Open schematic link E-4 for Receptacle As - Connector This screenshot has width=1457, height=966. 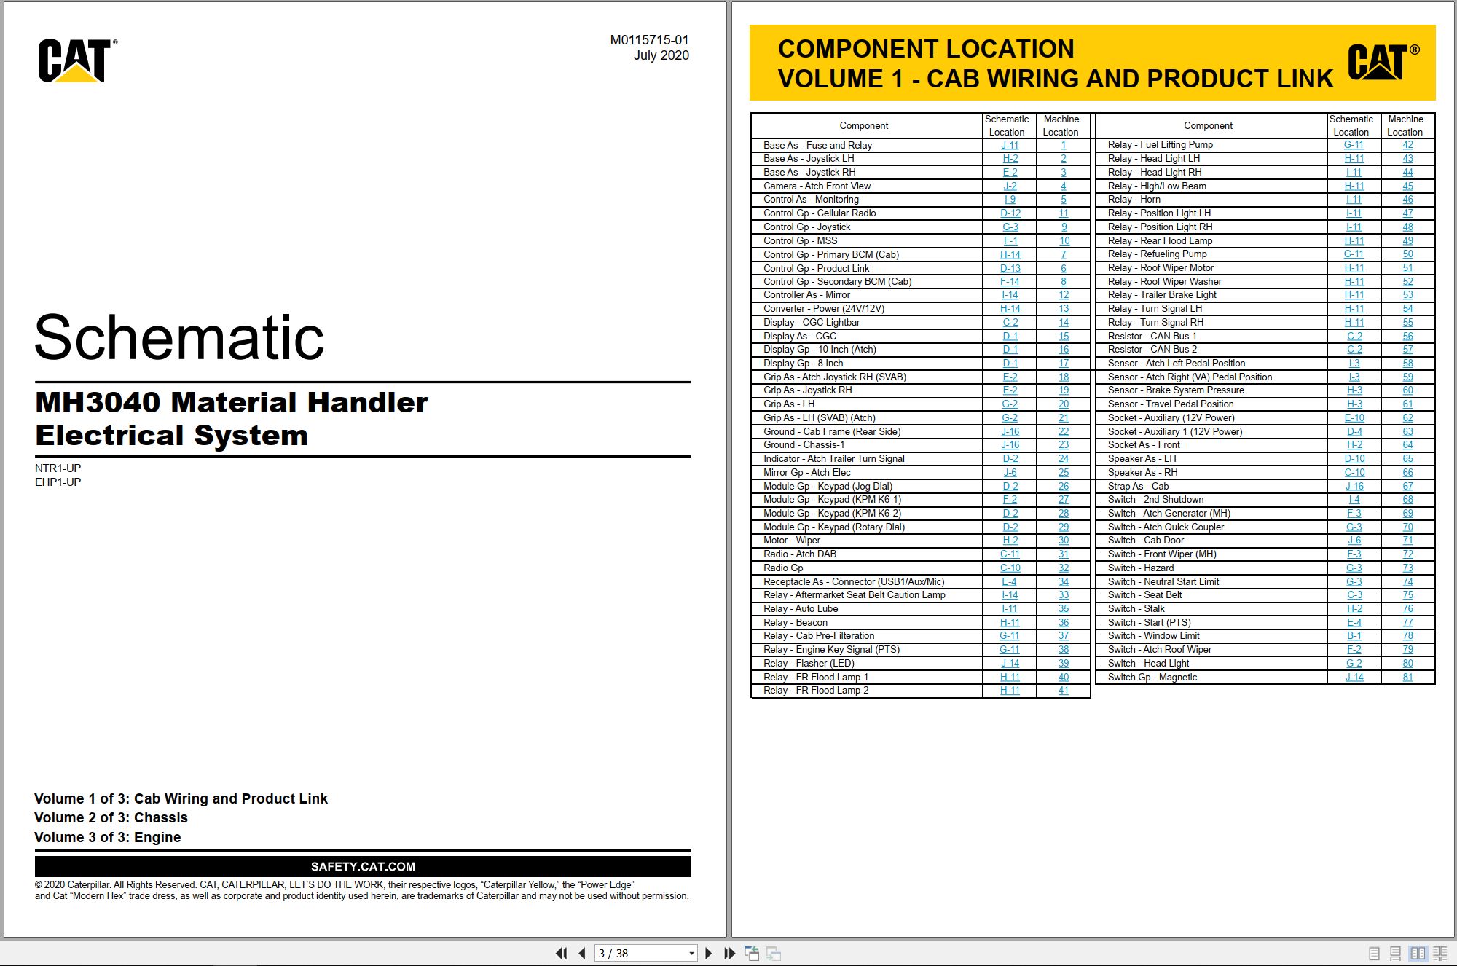1009,581
